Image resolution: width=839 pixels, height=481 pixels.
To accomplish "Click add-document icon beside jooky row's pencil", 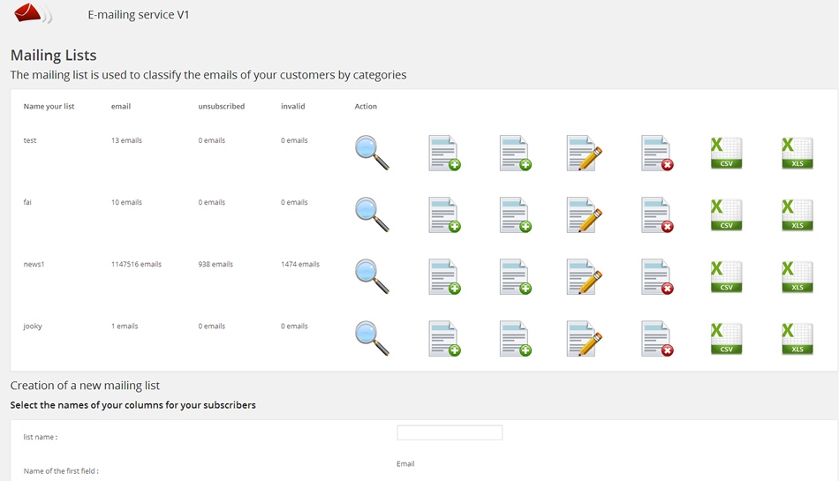I will click(515, 339).
